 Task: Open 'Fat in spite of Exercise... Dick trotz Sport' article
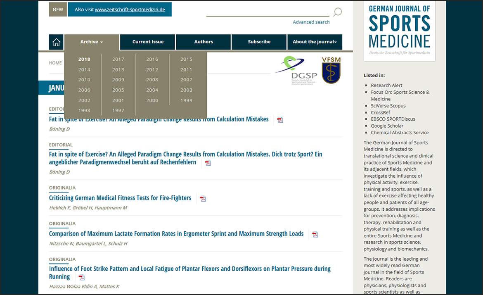[185, 158]
